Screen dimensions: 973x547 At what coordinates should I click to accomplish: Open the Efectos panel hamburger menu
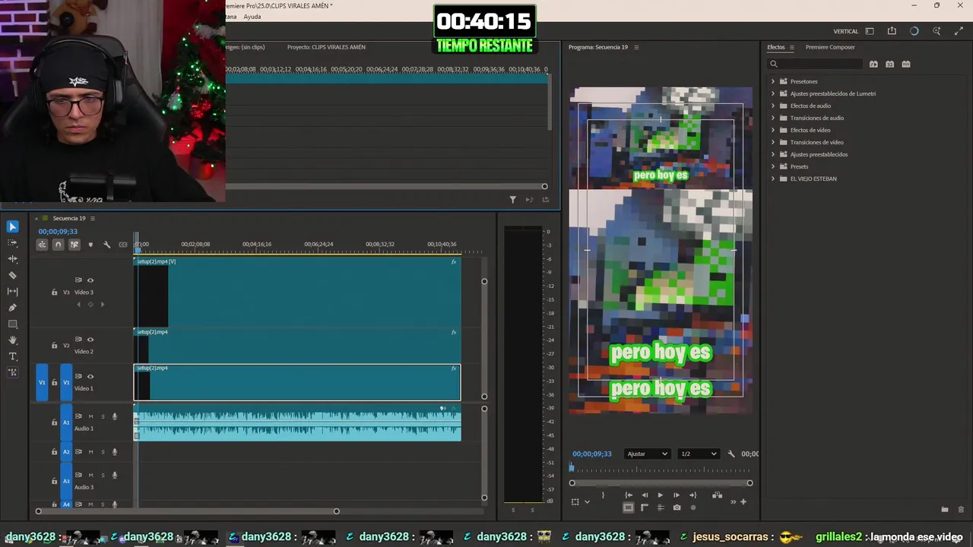pyautogui.click(x=791, y=47)
